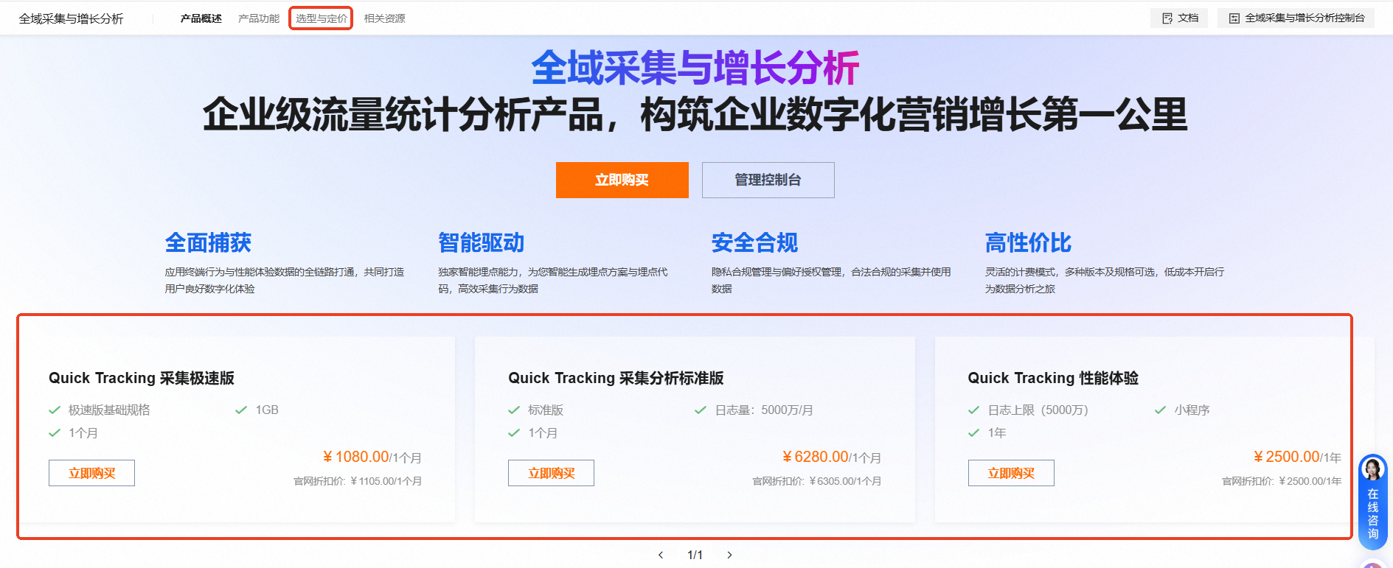1393x568 pixels.
Task: Click the 官网折扣价 ¥1105.00/1个月 text
Action: 358,481
